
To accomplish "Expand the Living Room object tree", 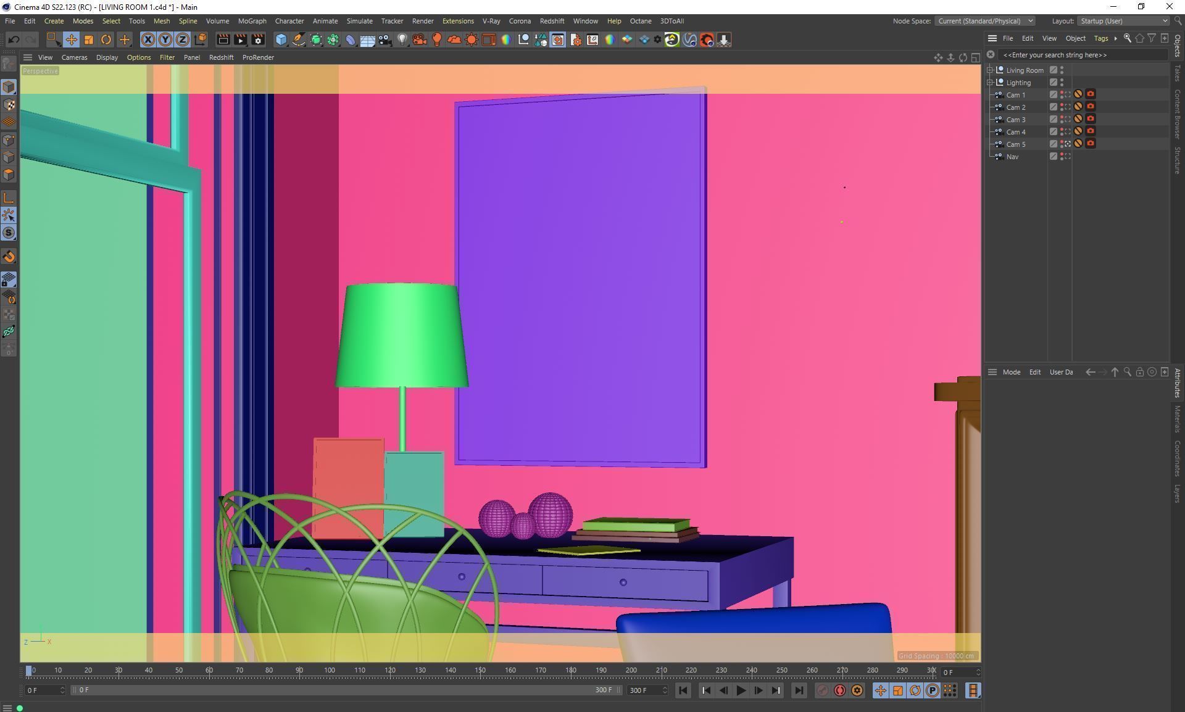I will click(x=990, y=70).
